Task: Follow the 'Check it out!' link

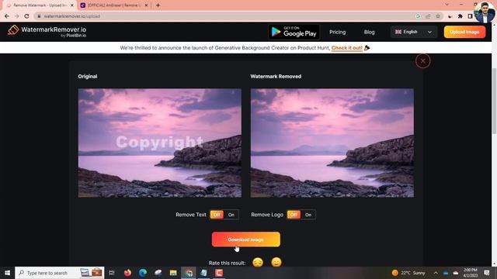Action: tap(347, 48)
